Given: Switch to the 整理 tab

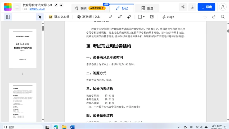Looking at the screenshot, I should point(147,8).
